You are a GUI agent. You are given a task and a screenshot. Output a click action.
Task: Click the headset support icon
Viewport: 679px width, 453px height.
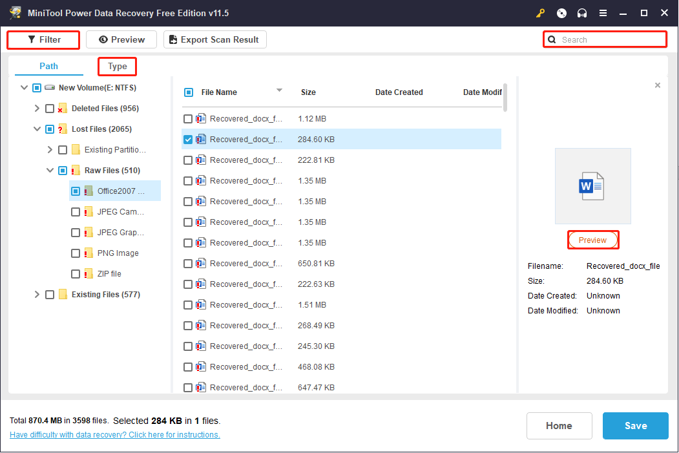pos(581,12)
